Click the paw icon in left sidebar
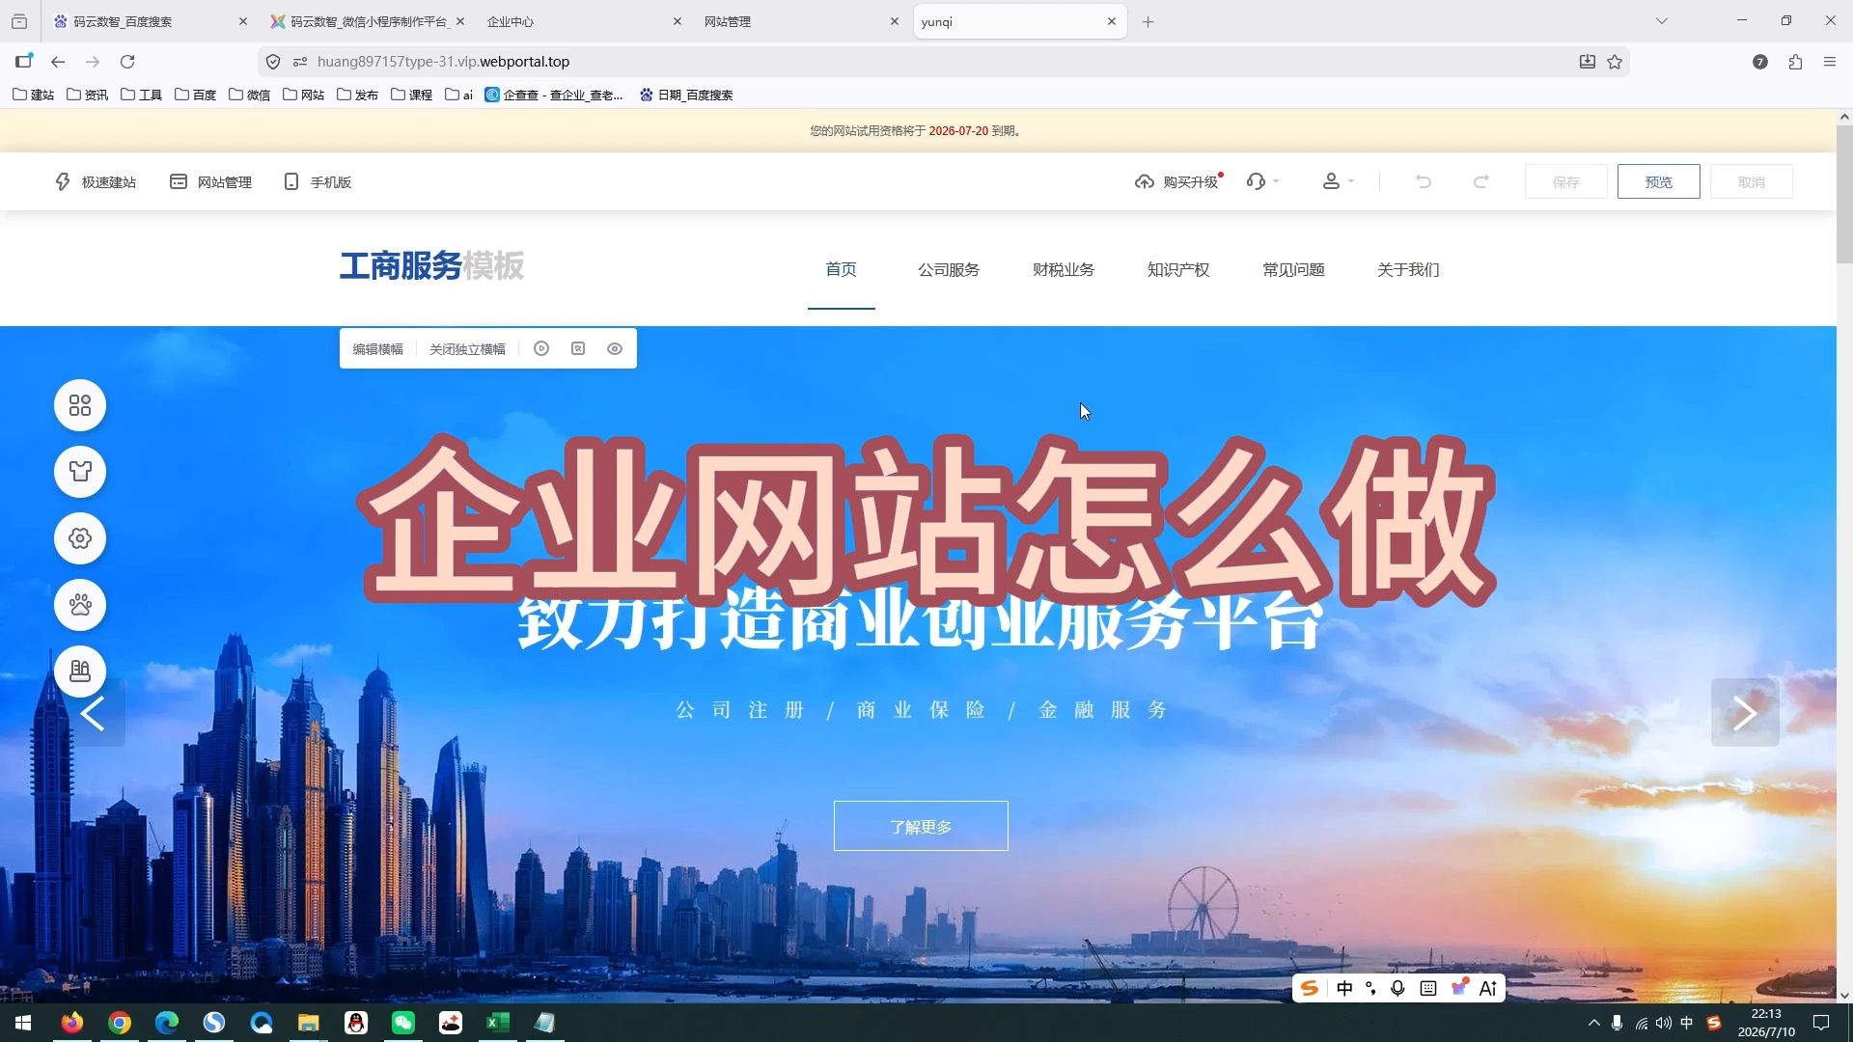 pyautogui.click(x=80, y=605)
